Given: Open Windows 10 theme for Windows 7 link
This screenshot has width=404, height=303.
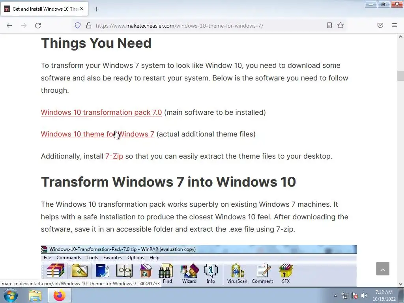Looking at the screenshot, I should 97,134.
